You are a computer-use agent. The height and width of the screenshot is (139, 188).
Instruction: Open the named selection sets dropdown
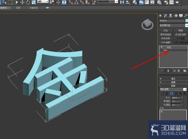[107, 2]
